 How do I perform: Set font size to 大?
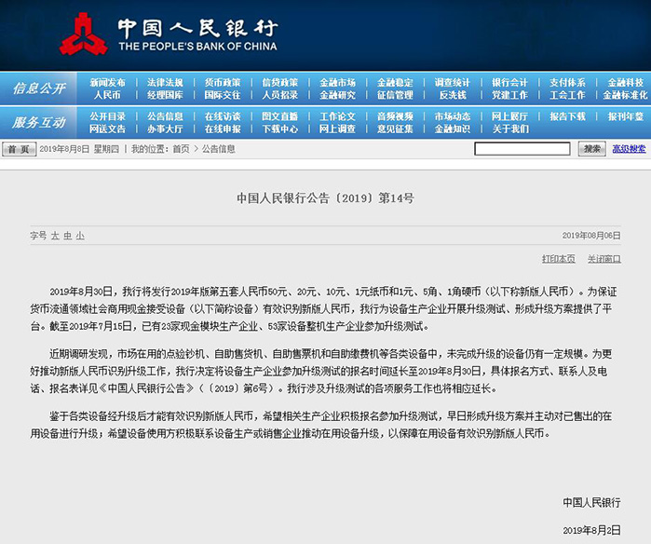click(55, 236)
